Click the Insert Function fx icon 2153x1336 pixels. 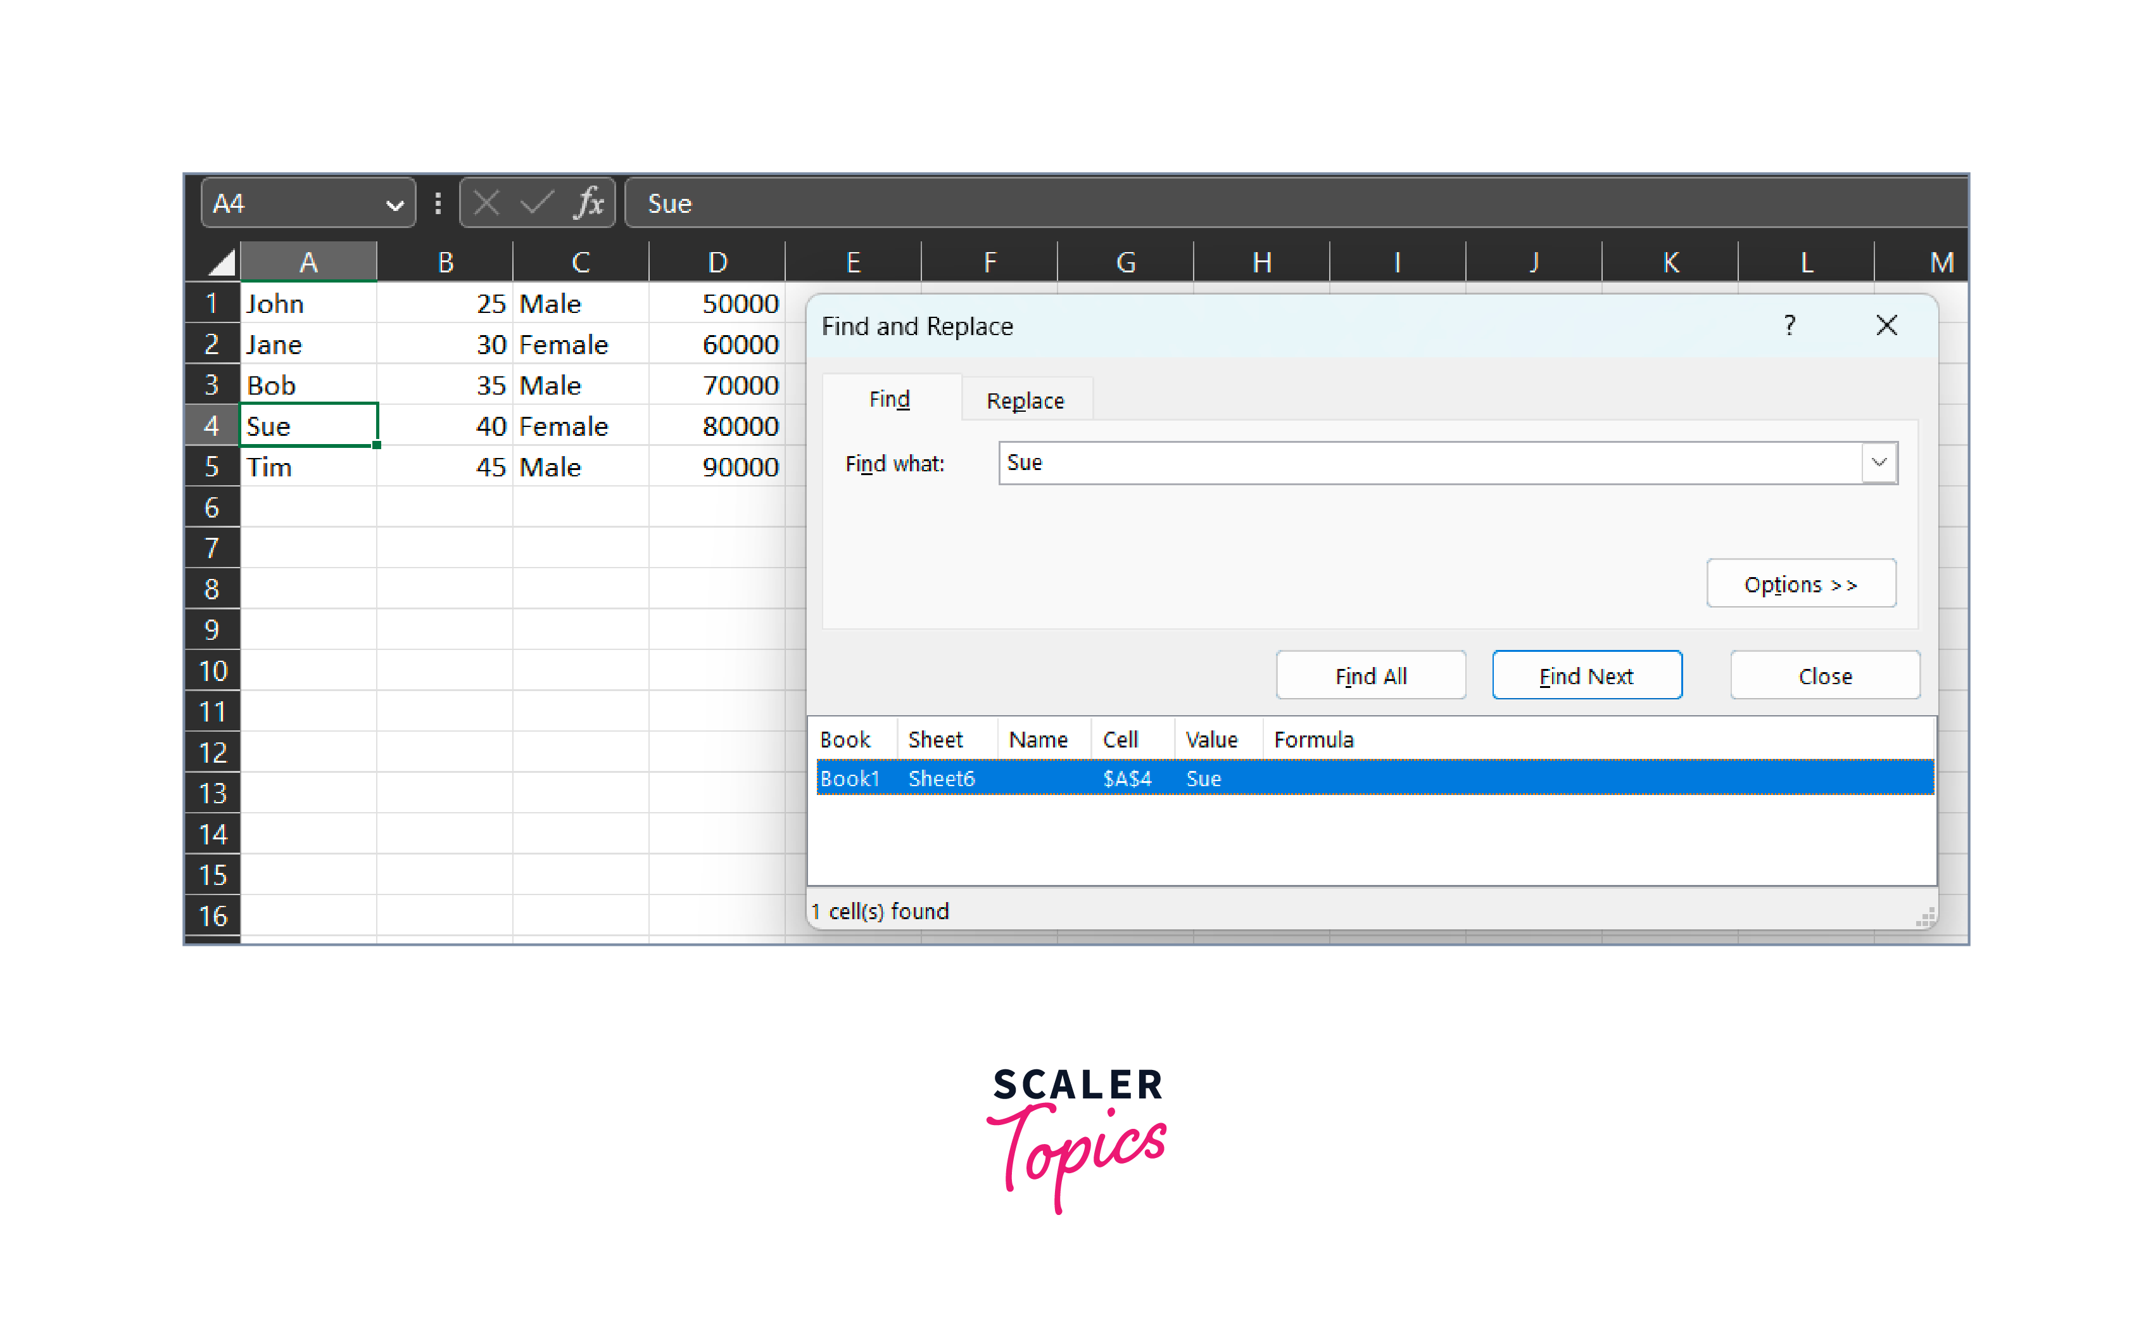click(x=588, y=203)
